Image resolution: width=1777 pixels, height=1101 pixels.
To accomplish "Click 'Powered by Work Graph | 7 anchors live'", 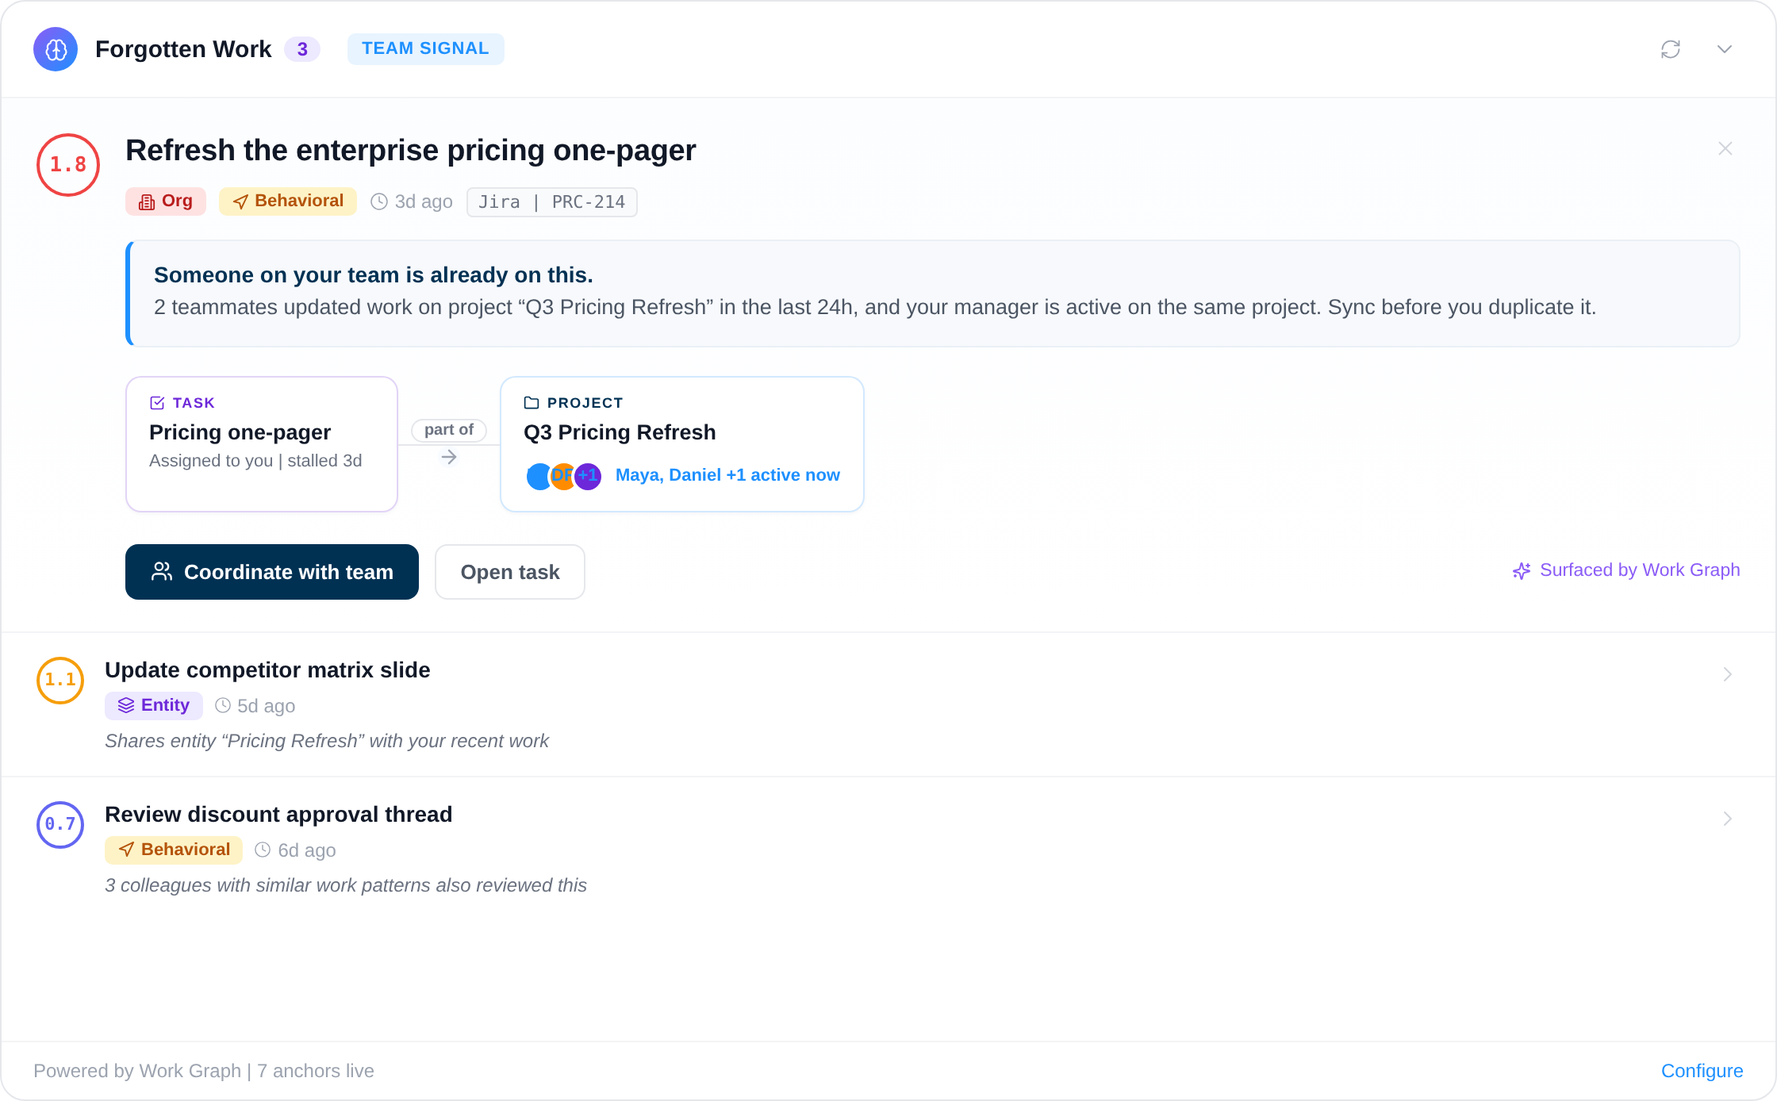I will pos(204,1071).
